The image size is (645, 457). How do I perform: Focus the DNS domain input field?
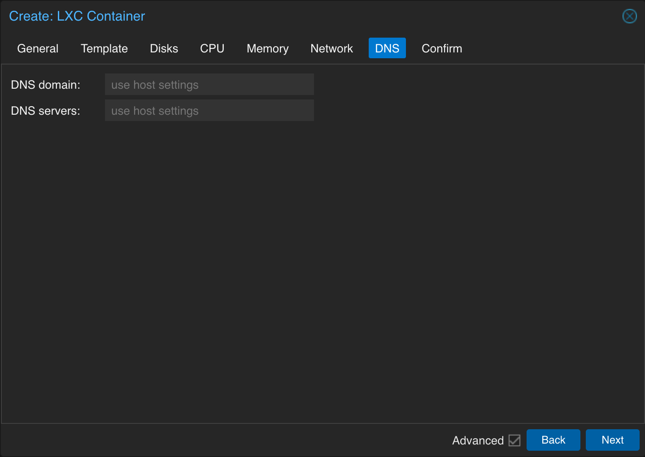pos(209,84)
